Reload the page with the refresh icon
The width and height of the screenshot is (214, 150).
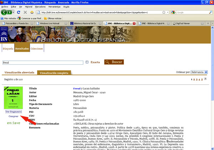point(19,12)
